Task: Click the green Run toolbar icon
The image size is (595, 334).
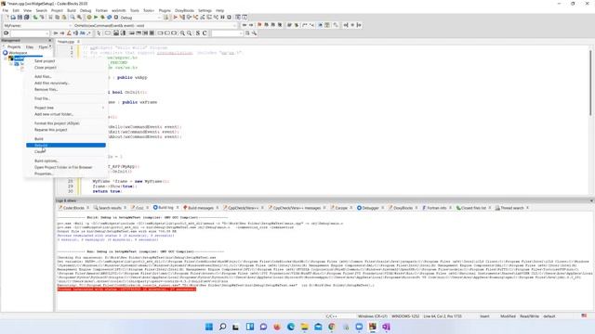Action: [x=96, y=18]
